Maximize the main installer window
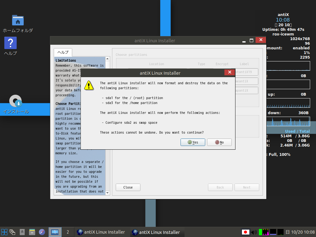The image size is (316, 237). pyautogui.click(x=251, y=40)
